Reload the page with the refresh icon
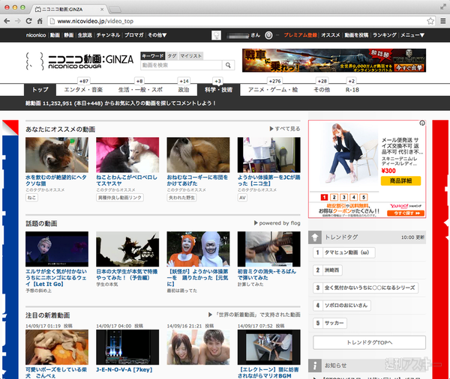450x379 pixels. pos(28,21)
